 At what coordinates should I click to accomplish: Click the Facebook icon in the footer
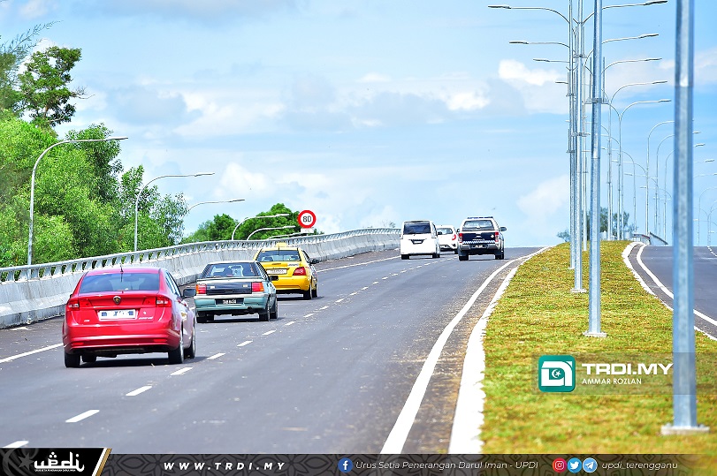coord(346,465)
